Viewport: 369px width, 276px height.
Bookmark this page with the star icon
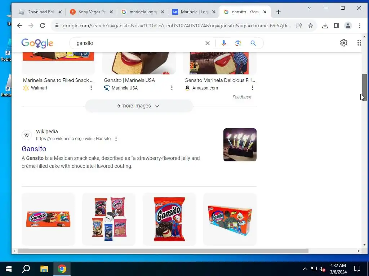[311, 26]
